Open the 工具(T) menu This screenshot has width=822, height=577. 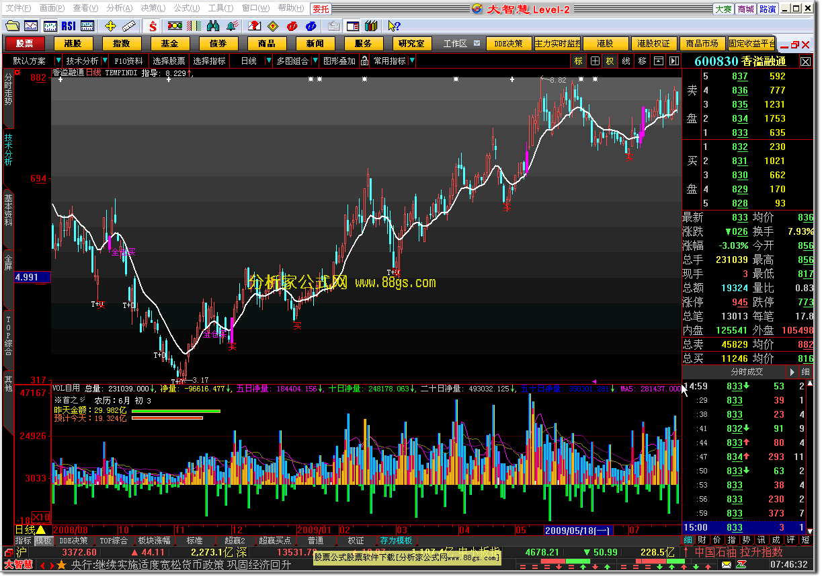point(220,8)
